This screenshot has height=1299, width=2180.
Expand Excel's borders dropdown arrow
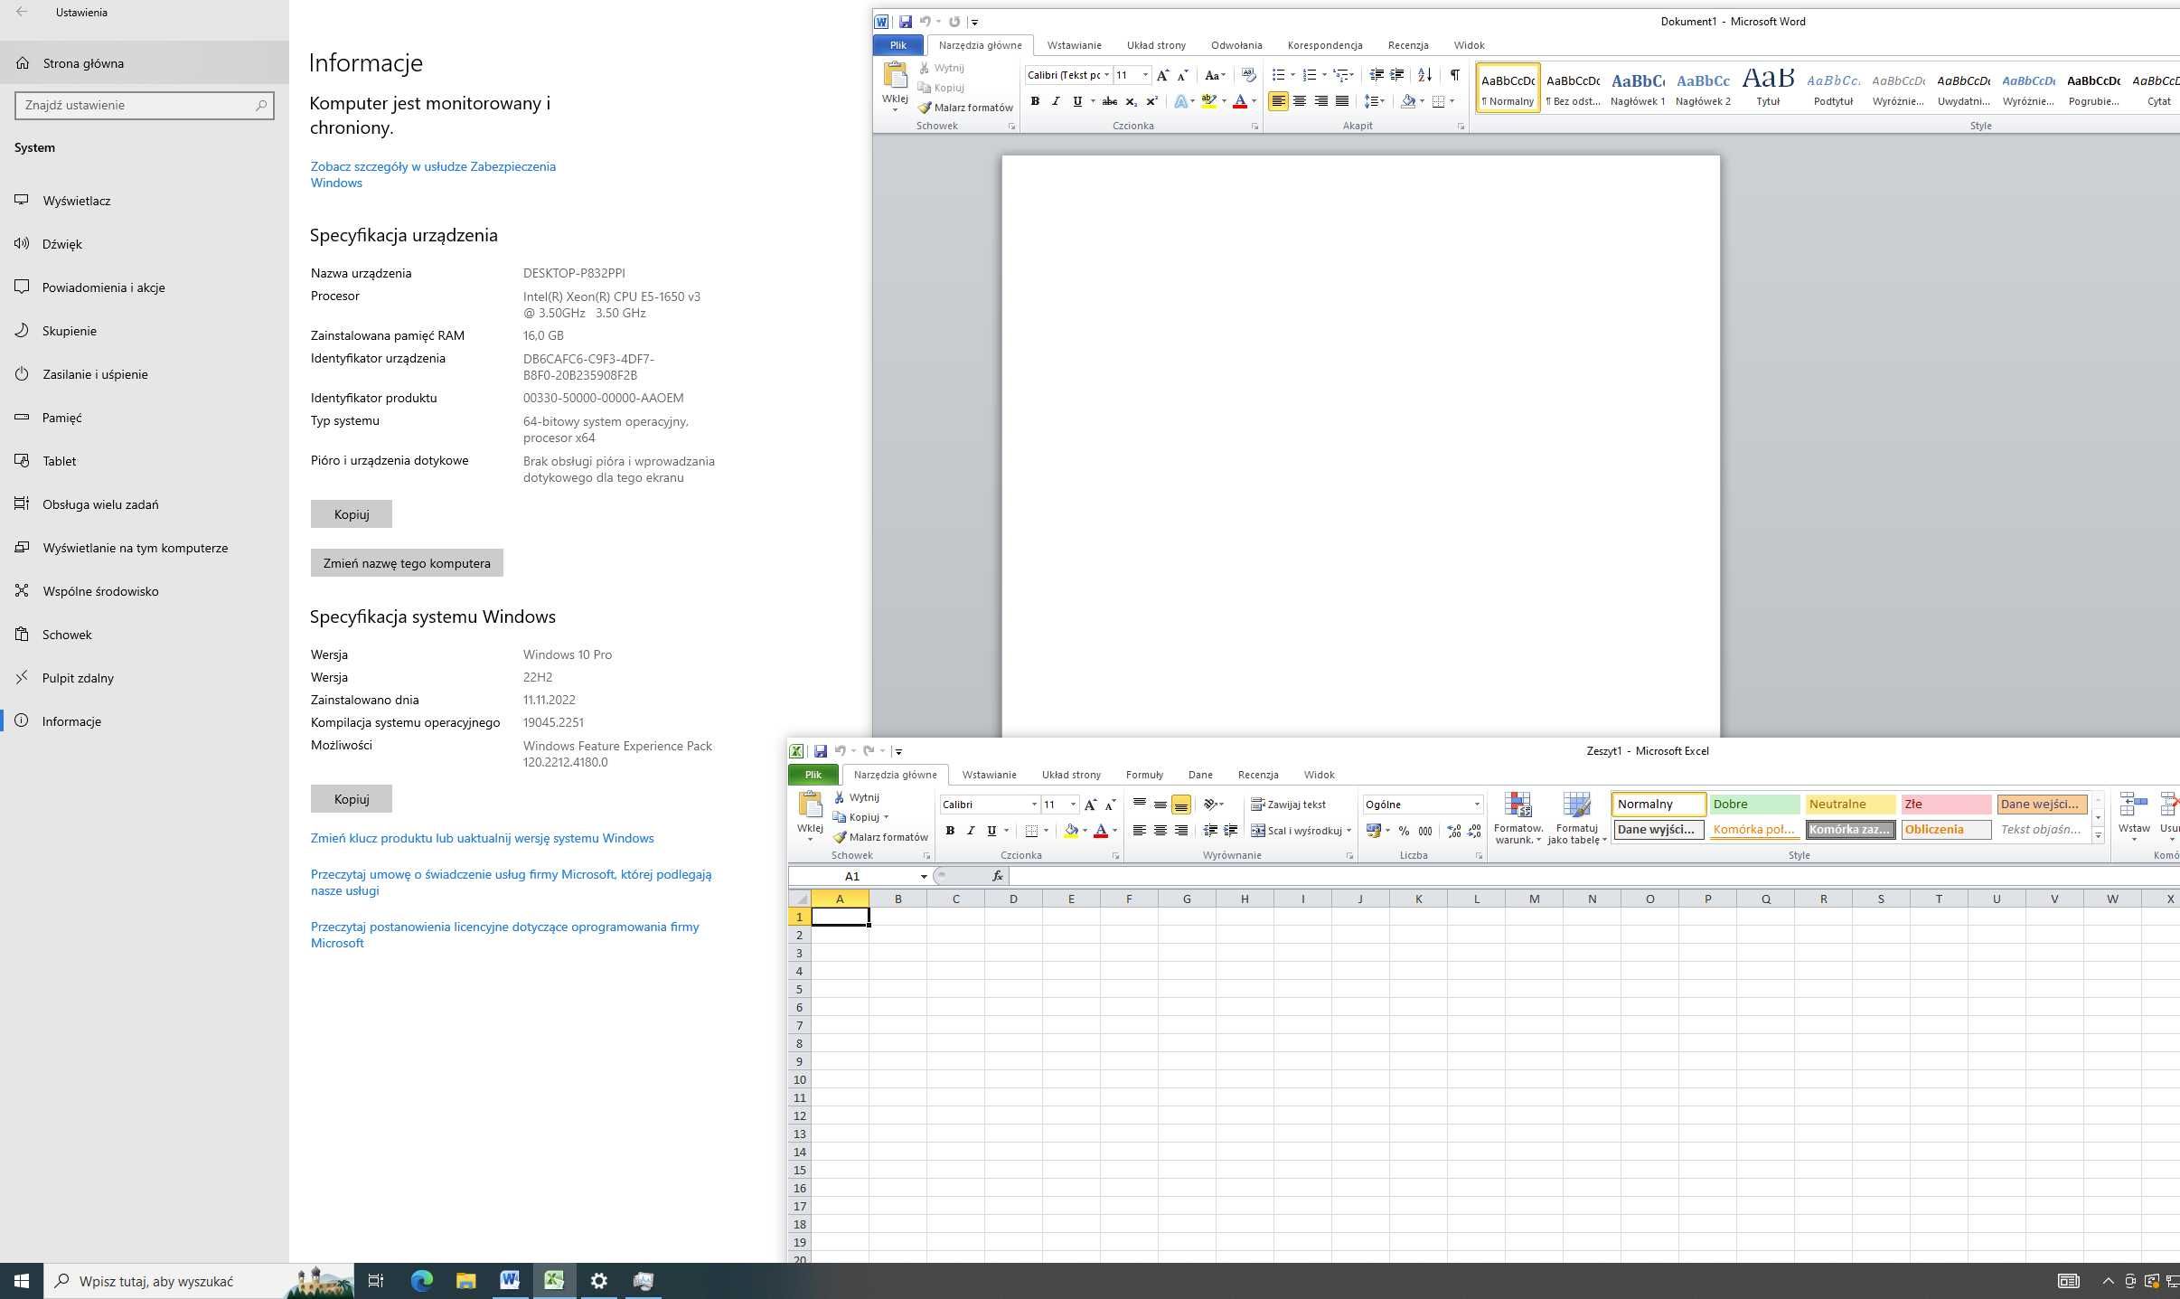(x=1046, y=831)
